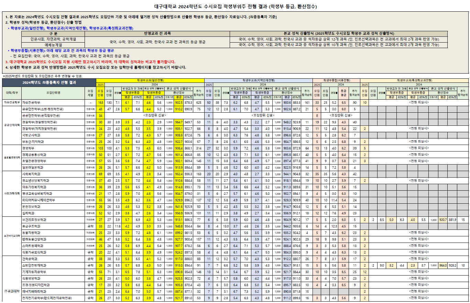Select the 'IT·공과대학' college cell
Screen dimensions: 470x303
(x=12, y=291)
